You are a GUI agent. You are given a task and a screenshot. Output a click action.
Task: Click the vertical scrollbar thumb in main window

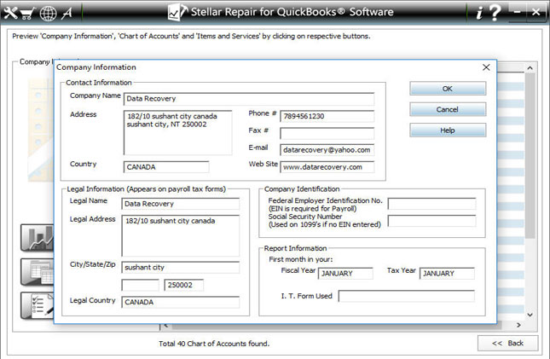[x=530, y=155]
